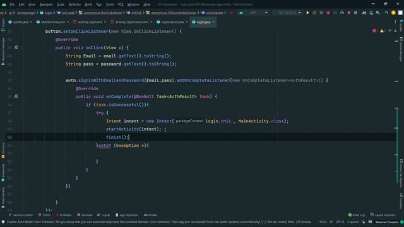Toggle the Emulator side panel
This screenshot has width=404, height=227.
pyautogui.click(x=401, y=201)
